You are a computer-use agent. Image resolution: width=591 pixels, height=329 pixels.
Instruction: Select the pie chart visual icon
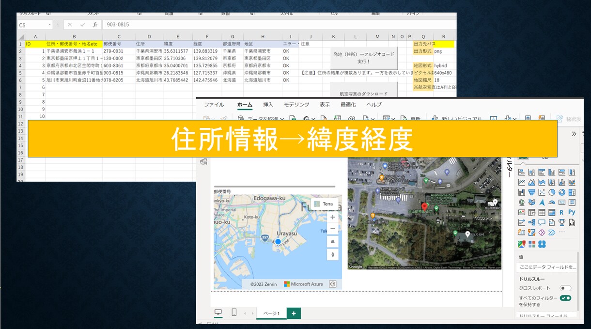pyautogui.click(x=552, y=192)
